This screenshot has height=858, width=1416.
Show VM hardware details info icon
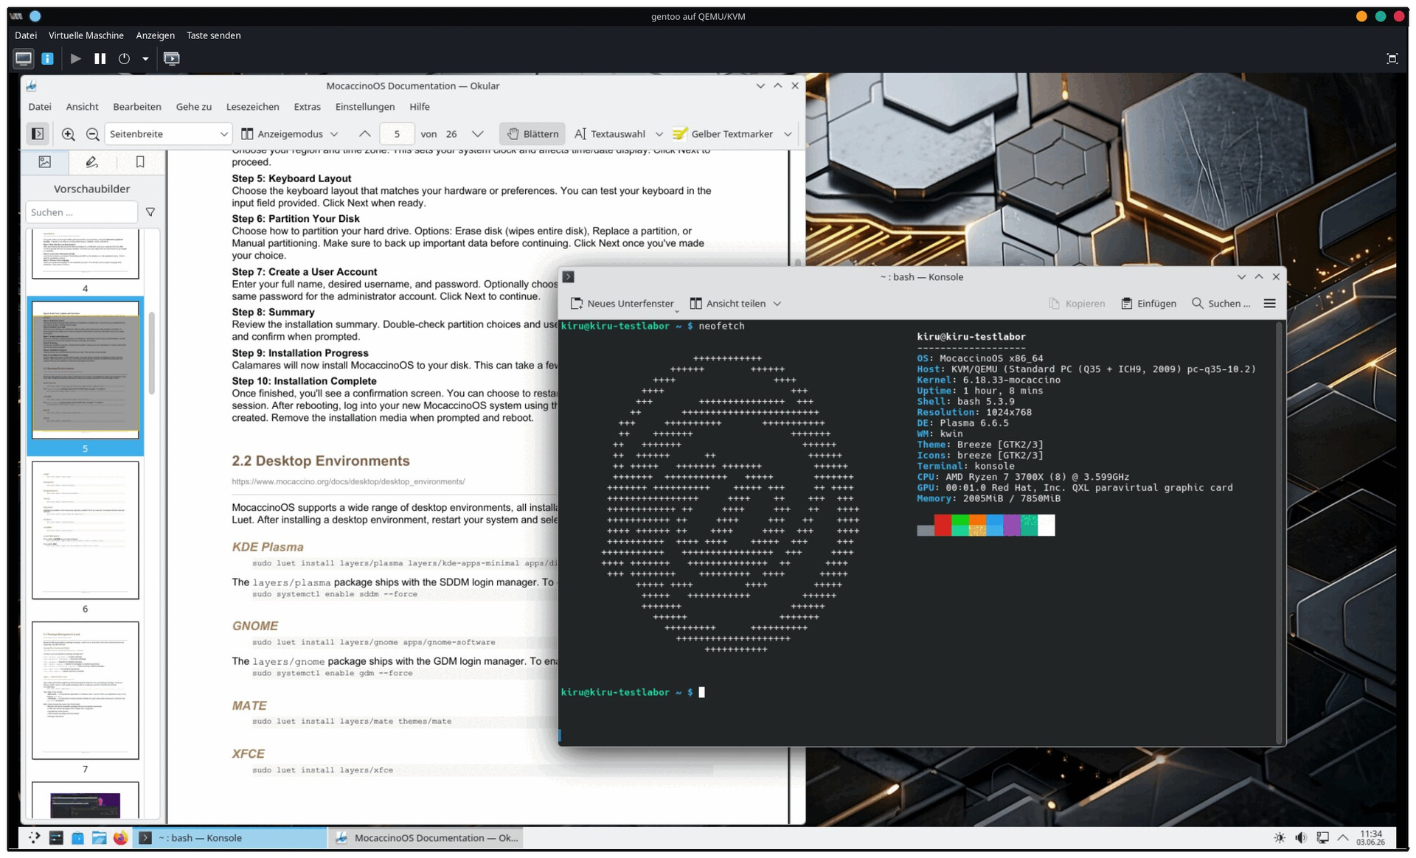coord(48,58)
